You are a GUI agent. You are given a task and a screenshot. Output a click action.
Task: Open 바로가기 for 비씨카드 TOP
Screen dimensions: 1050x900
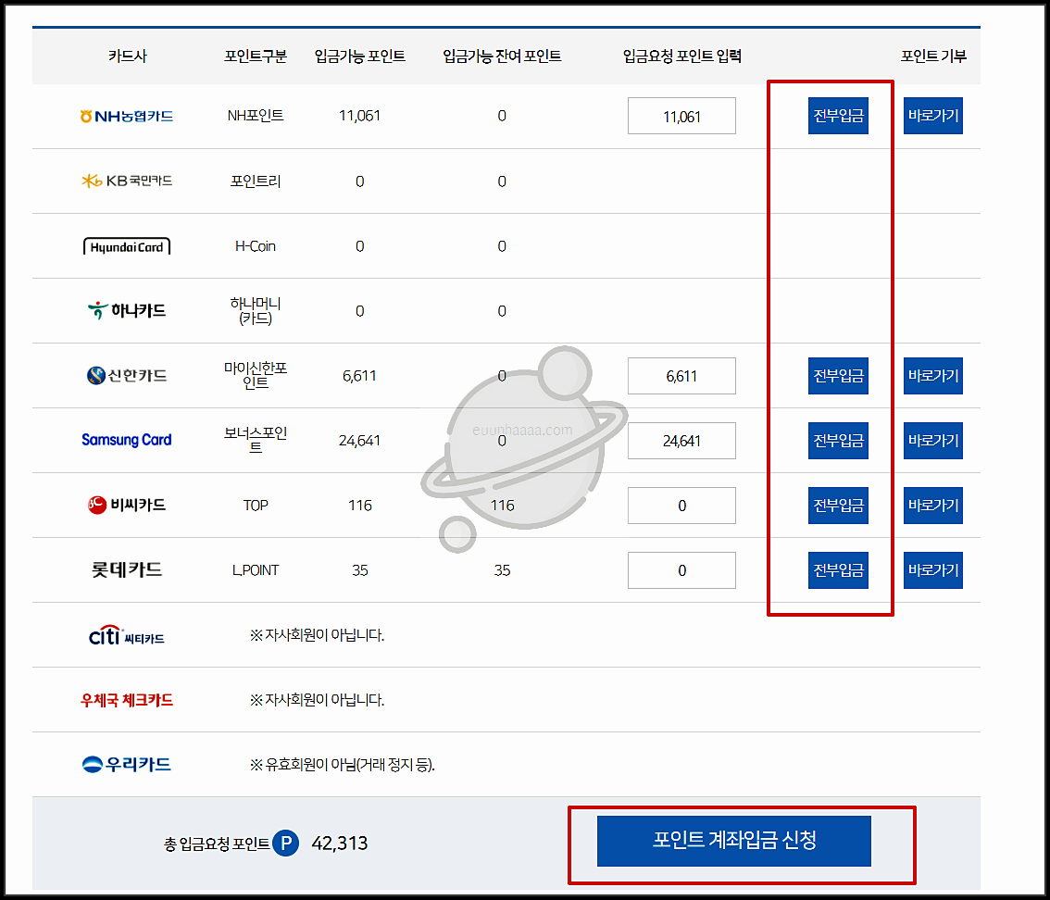point(932,505)
